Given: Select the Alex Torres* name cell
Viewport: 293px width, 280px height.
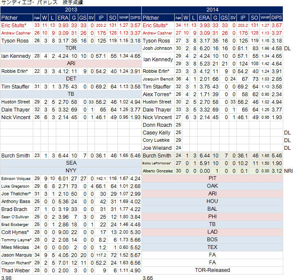Looking at the screenshot, I should pyautogui.click(x=158, y=94).
